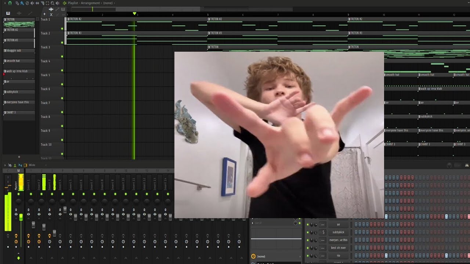Show automation clips in picker panel
Viewport: 470px width, 264px height.
pos(30,14)
